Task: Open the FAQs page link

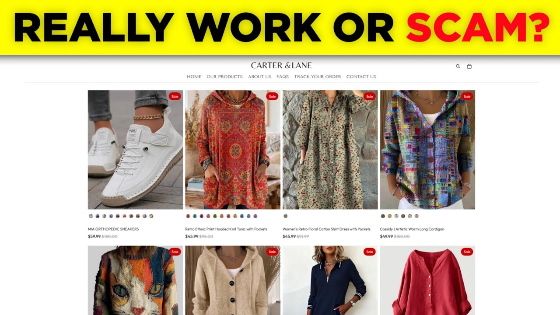Action: point(283,77)
